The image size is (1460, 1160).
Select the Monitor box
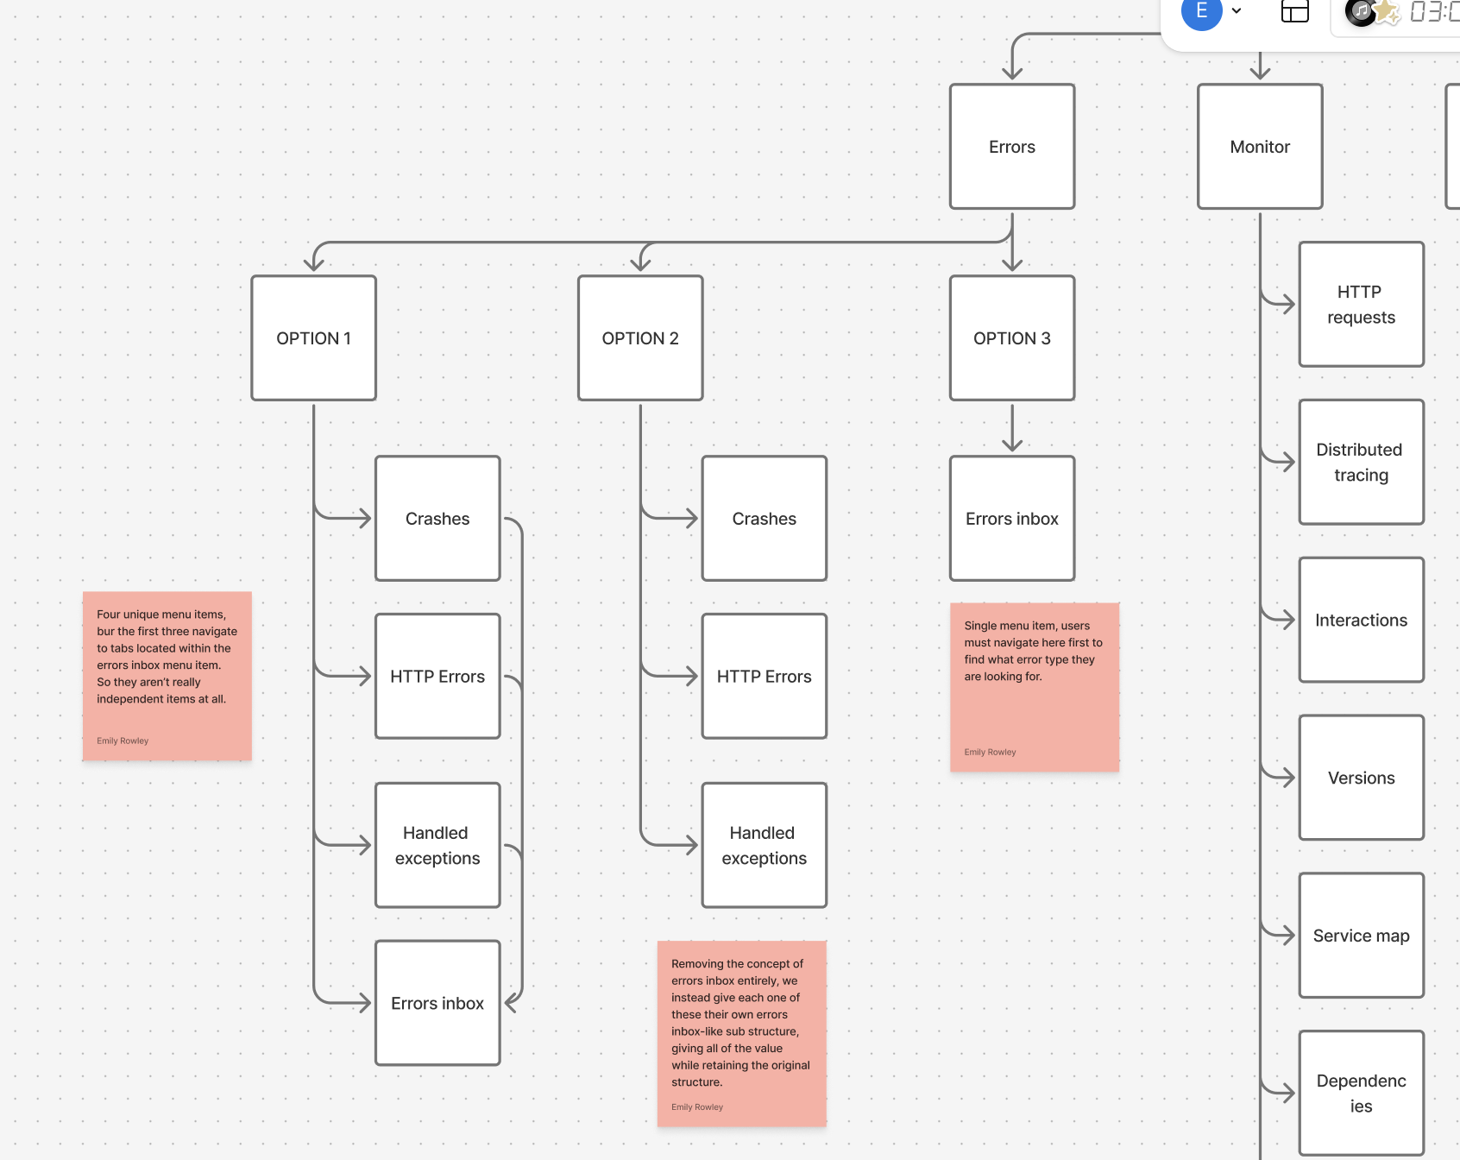tap(1260, 147)
